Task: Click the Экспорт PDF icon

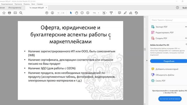Action: 153,27
